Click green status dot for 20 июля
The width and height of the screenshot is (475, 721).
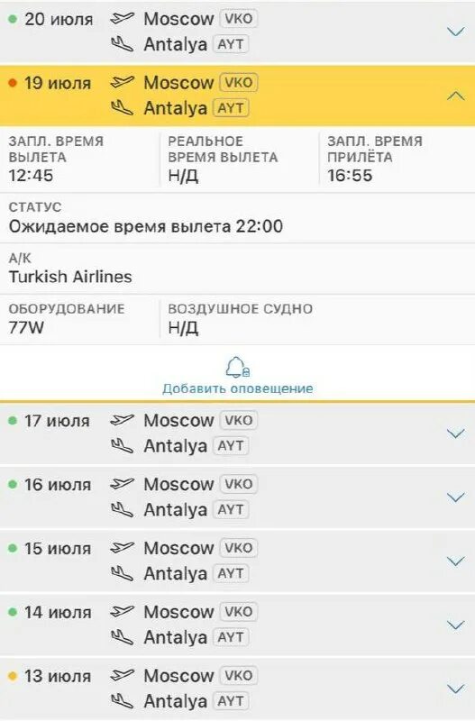point(13,19)
